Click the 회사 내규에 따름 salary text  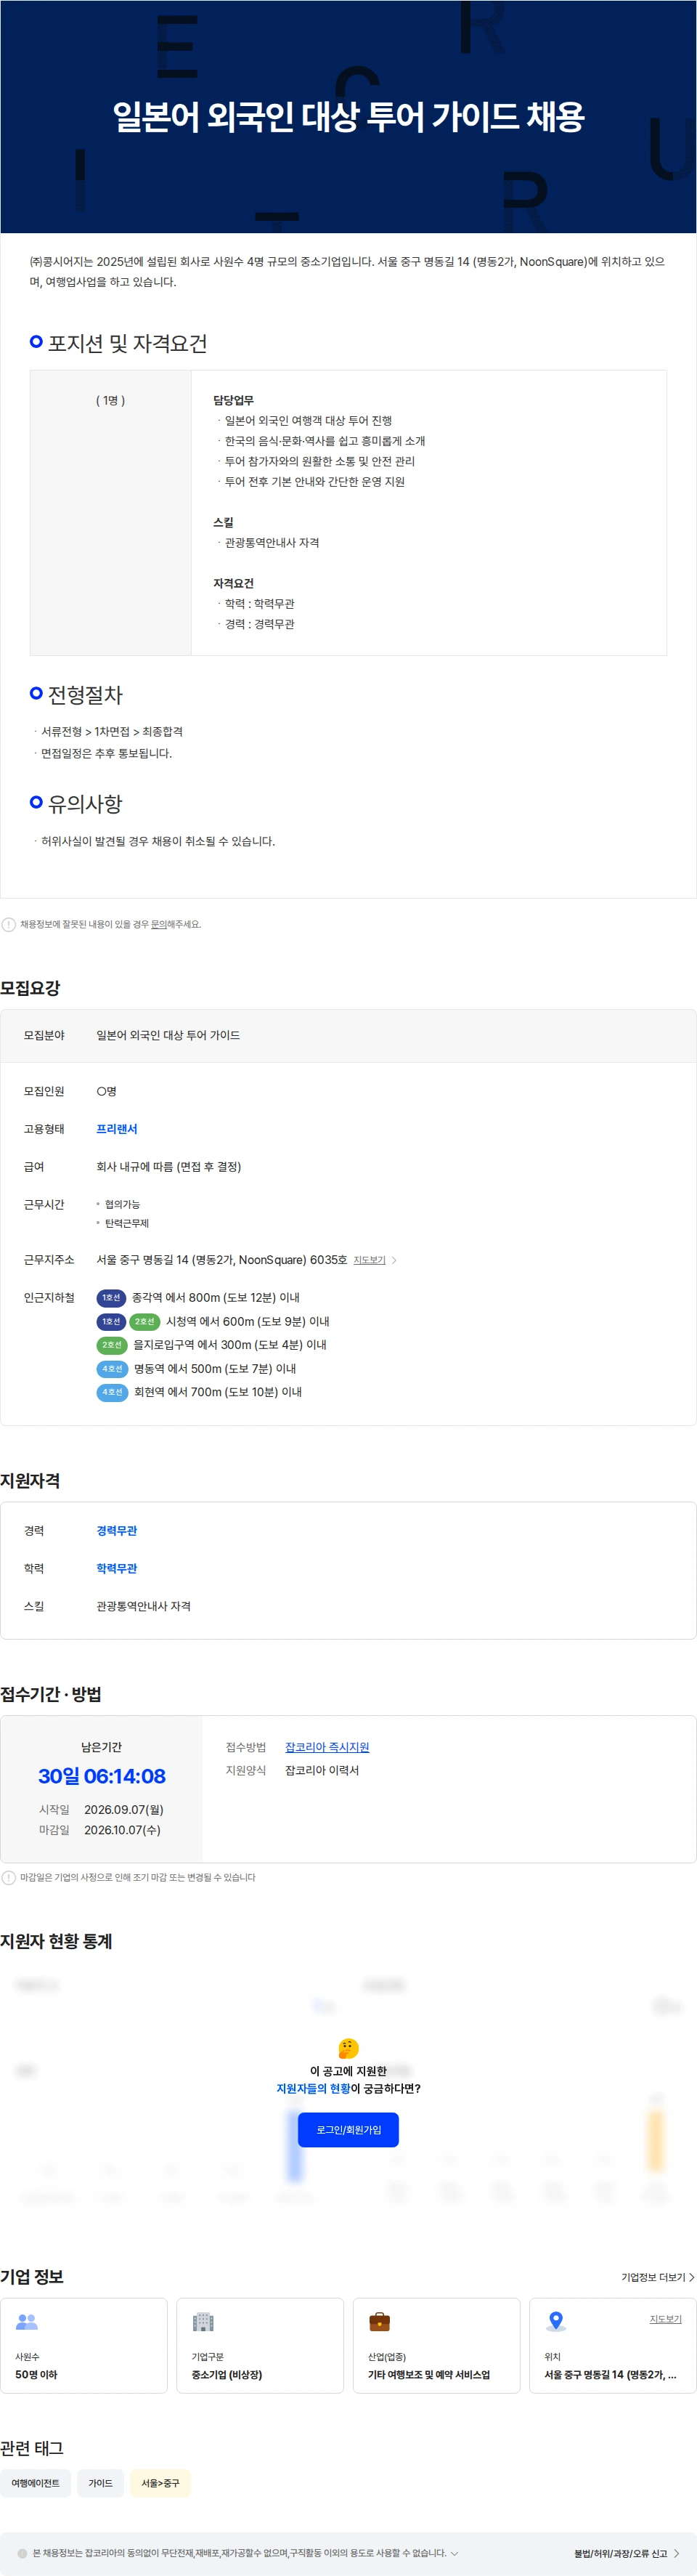pos(168,1166)
